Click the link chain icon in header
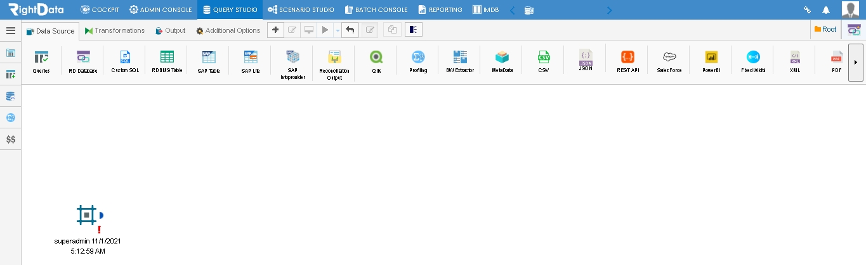Screen dimensions: 866x265 (x=808, y=9)
